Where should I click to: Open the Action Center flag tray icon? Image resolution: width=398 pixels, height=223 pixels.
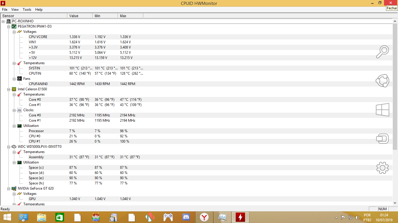pyautogui.click(x=343, y=217)
